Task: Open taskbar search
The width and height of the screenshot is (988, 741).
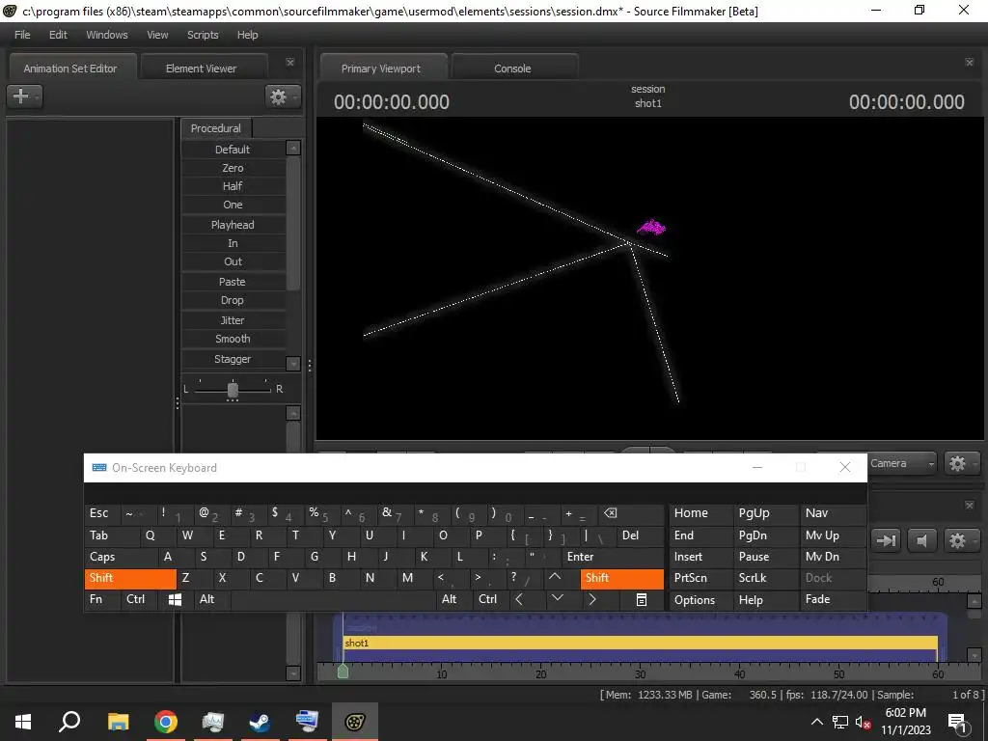Action: coord(69,722)
